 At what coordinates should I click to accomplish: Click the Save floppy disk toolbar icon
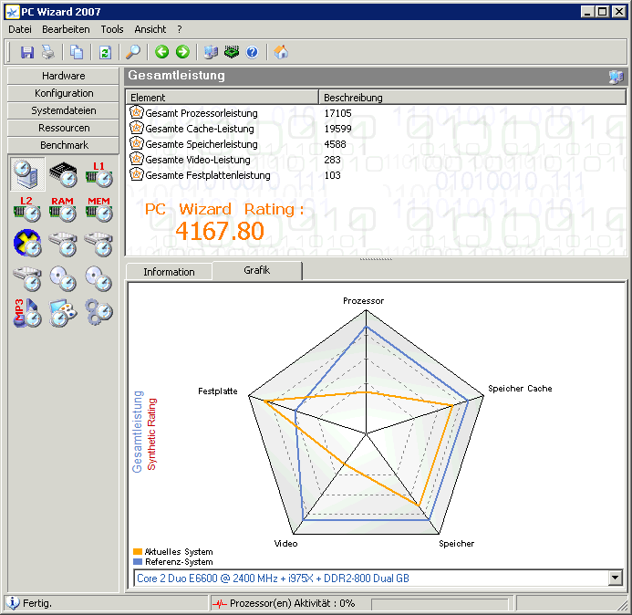tap(27, 52)
